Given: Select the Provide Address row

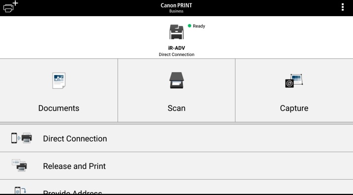Looking at the screenshot, I should [176, 187].
